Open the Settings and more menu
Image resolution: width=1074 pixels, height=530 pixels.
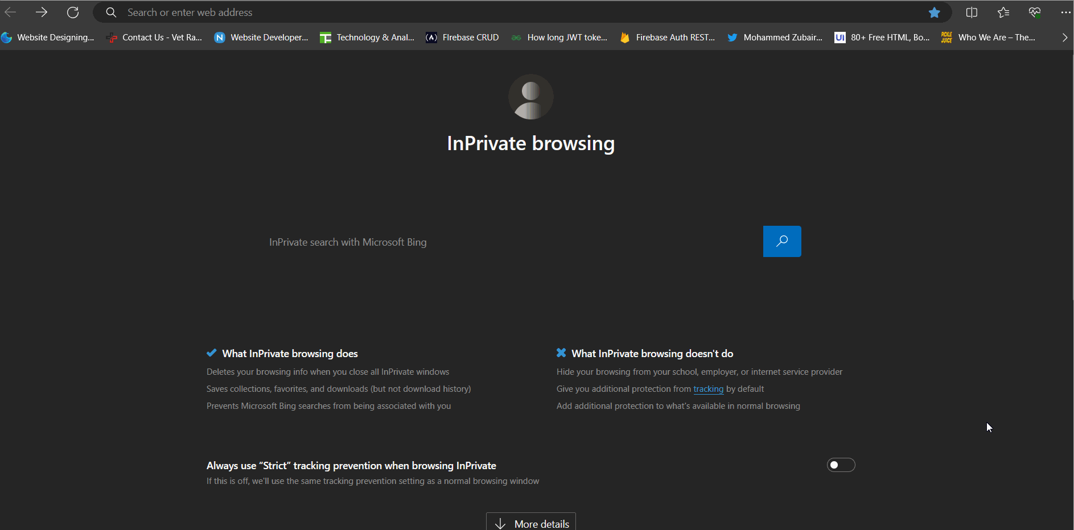pyautogui.click(x=1065, y=13)
